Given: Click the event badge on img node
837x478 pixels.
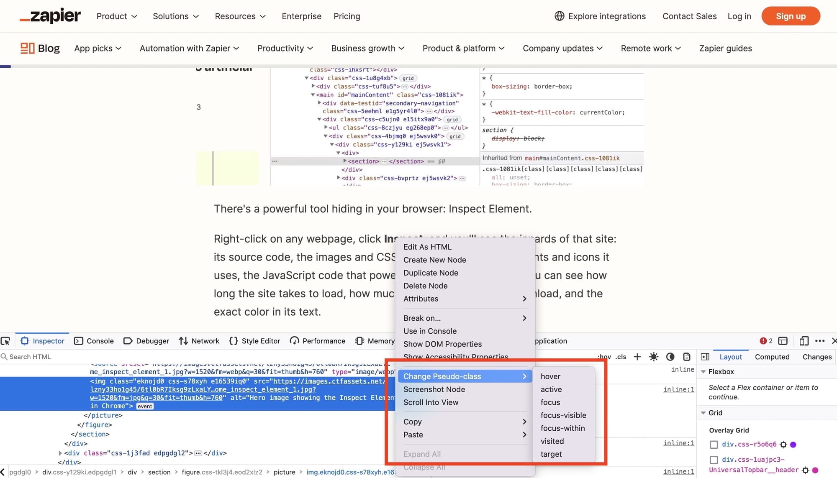Looking at the screenshot, I should (145, 406).
